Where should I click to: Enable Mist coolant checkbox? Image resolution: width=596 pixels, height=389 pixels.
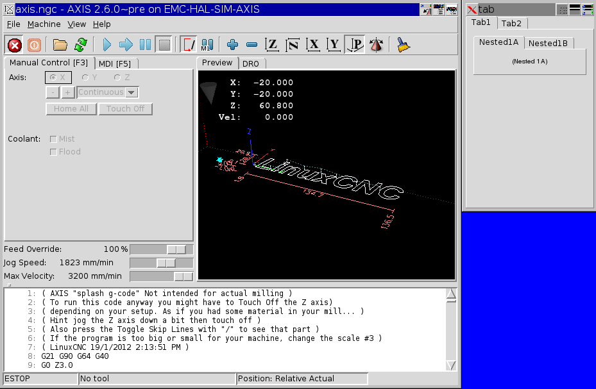tap(53, 139)
